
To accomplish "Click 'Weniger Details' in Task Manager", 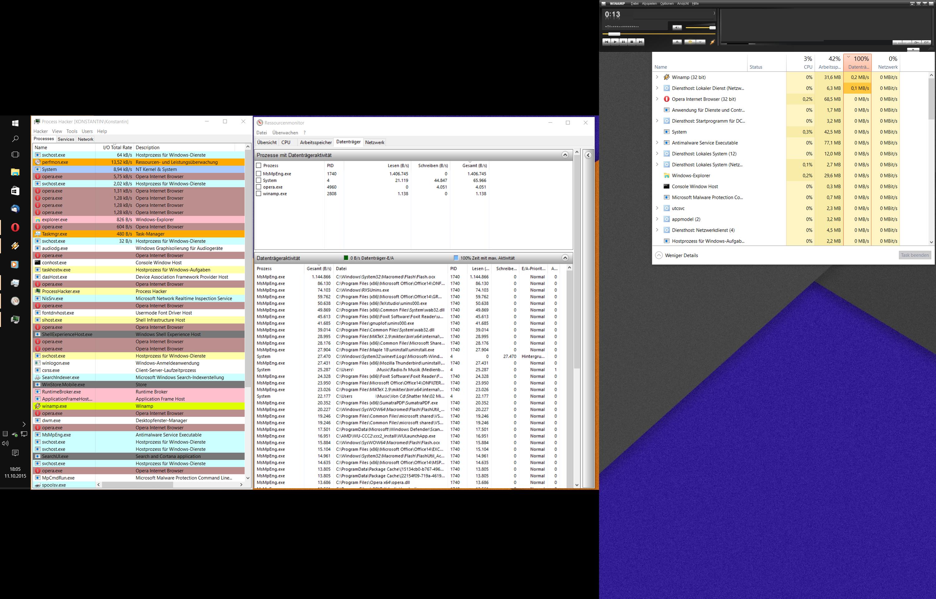I will pyautogui.click(x=681, y=256).
